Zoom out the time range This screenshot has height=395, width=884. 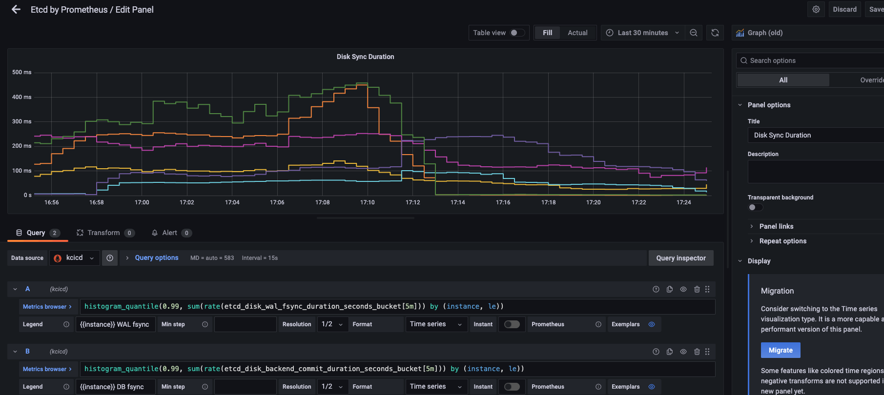(x=693, y=33)
